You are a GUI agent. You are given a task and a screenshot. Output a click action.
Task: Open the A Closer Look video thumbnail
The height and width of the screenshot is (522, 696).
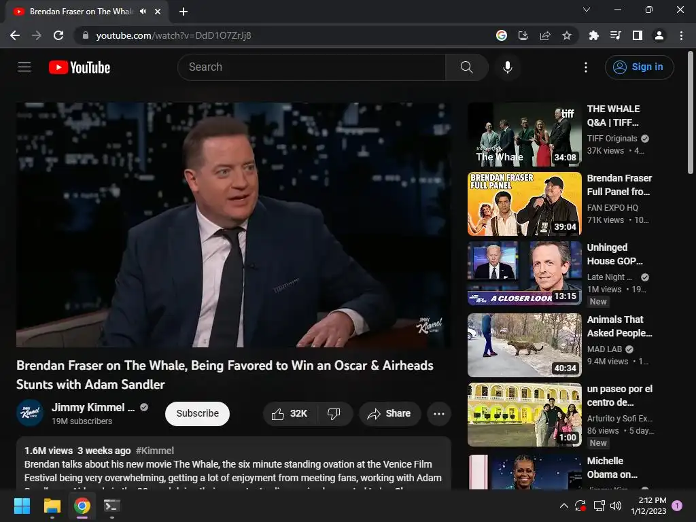pyautogui.click(x=525, y=273)
